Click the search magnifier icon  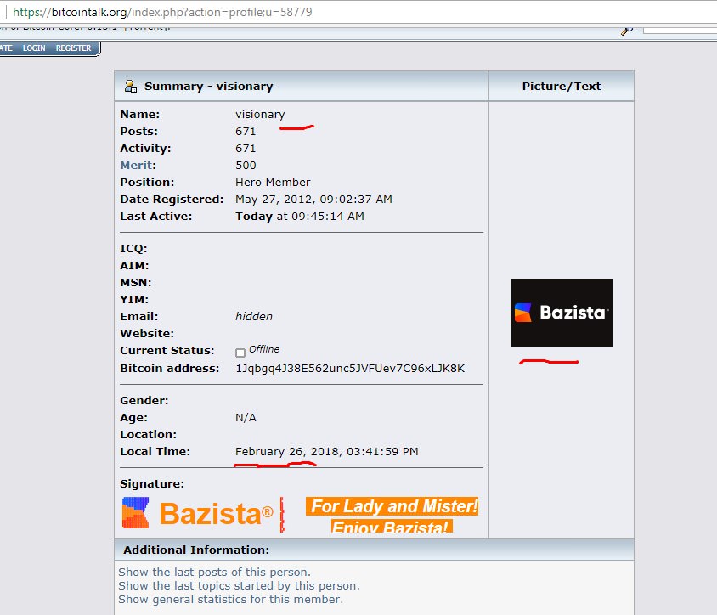coord(626,31)
